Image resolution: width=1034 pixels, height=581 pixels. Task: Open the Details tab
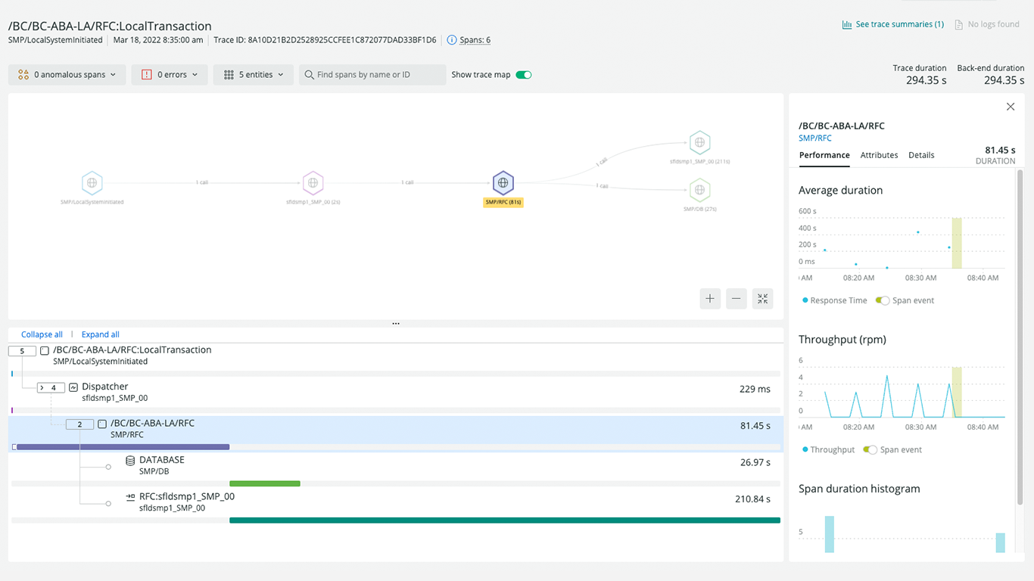click(x=920, y=155)
